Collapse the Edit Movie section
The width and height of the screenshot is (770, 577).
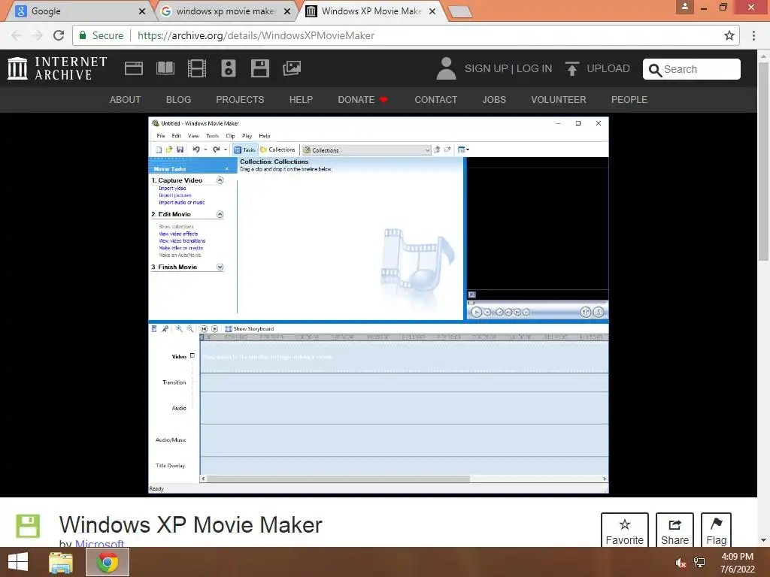click(x=220, y=214)
